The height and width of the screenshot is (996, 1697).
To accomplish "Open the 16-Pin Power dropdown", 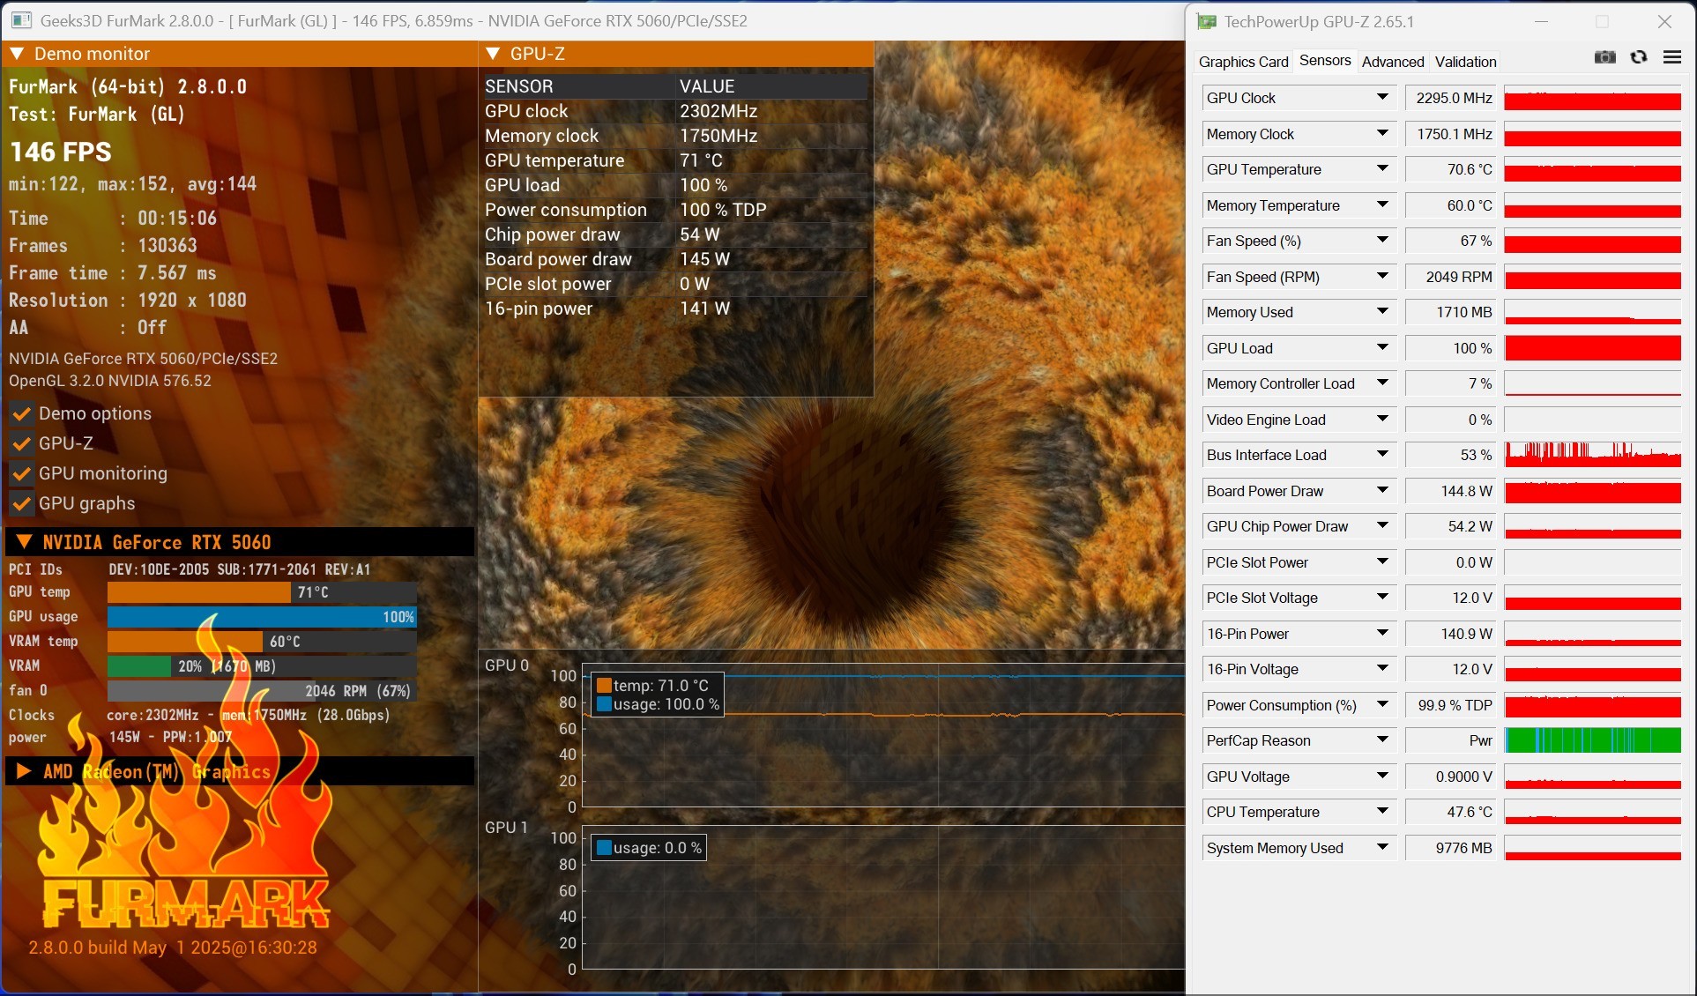I will tap(1381, 634).
